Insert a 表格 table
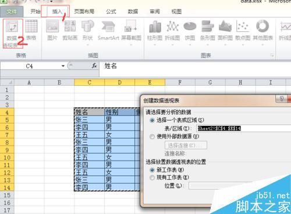Screen dimensions: 291x214 [x=31, y=30]
